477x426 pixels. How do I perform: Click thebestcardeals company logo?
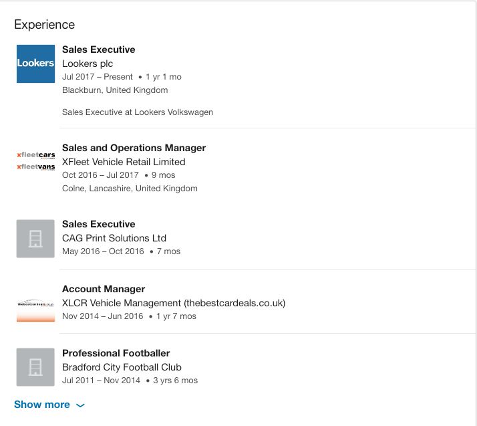pyautogui.click(x=35, y=310)
